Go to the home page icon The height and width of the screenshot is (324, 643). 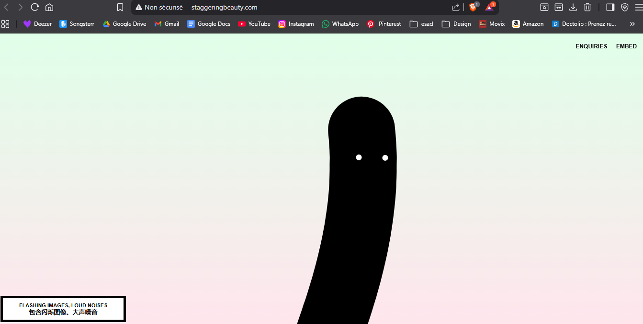[49, 7]
